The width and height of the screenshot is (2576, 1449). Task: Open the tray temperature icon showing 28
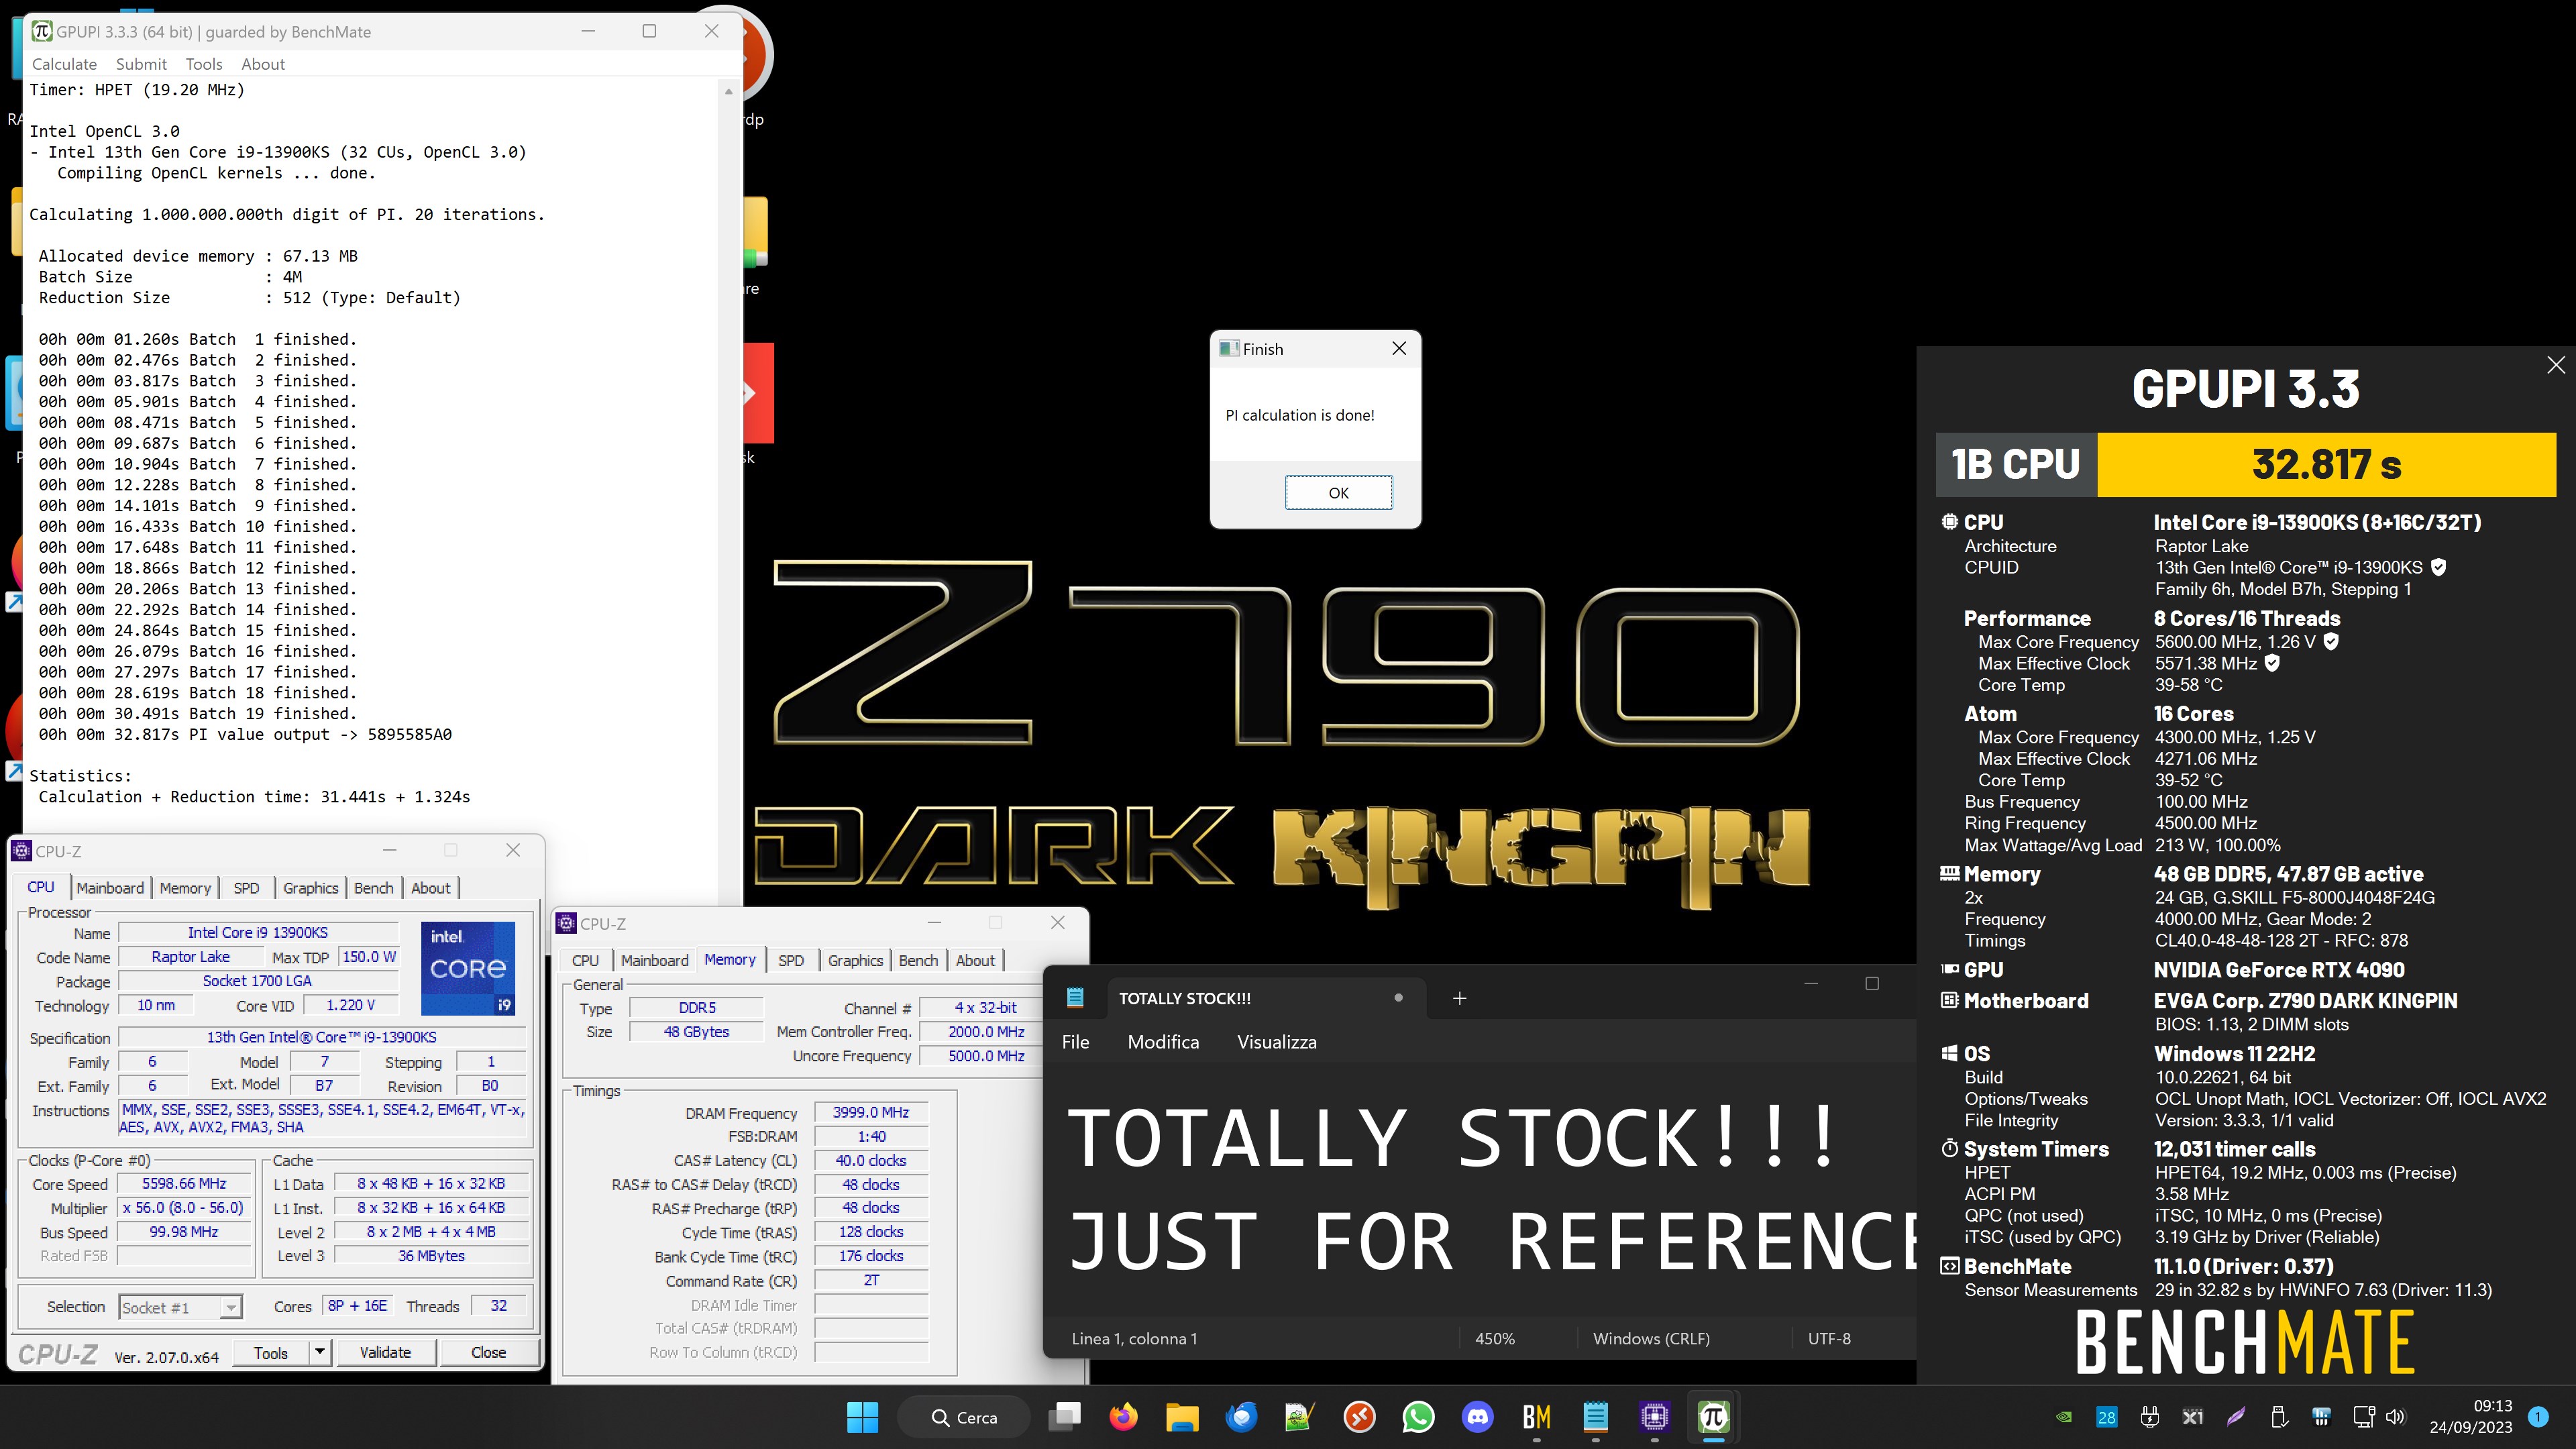click(x=2106, y=1417)
